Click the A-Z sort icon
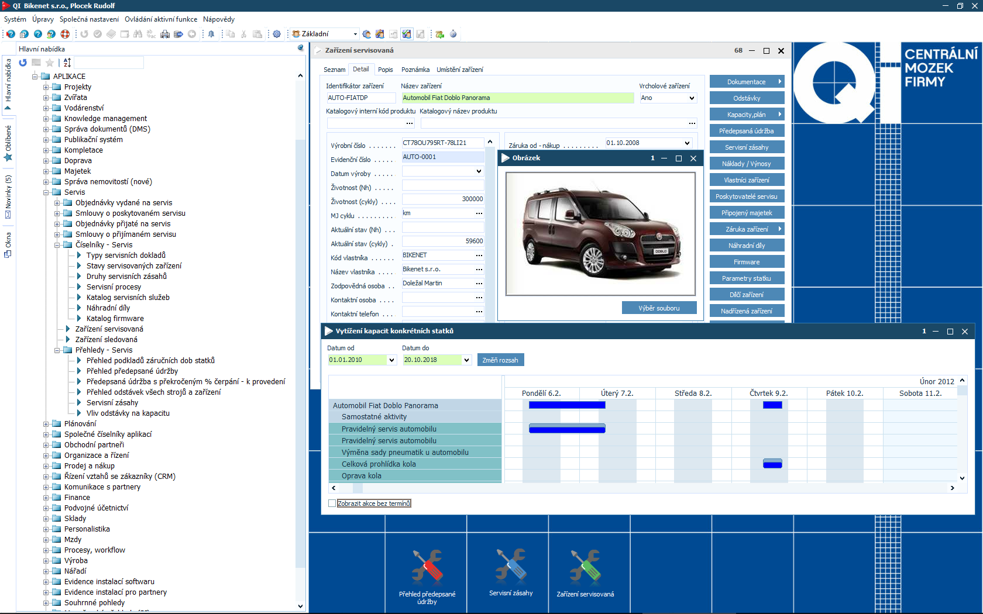The width and height of the screenshot is (983, 614). point(67,63)
